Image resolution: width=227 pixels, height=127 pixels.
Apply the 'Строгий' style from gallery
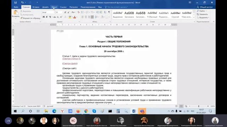click(175, 15)
